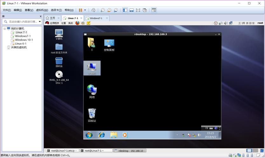
Task: Toggle the thumbnail bar view icon
Action: pyautogui.click(x=131, y=10)
